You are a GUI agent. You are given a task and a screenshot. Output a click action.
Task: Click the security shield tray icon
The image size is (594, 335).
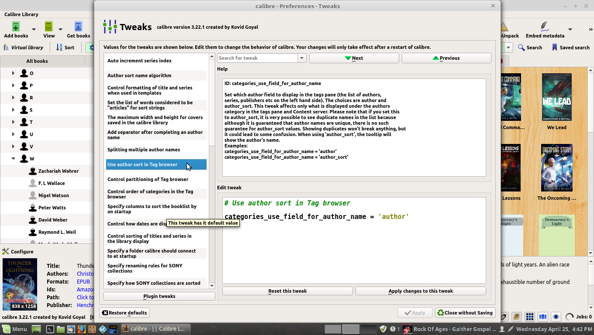click(x=383, y=329)
